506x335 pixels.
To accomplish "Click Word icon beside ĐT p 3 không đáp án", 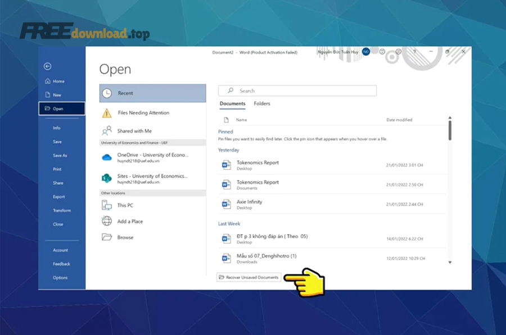I will [x=226, y=239].
